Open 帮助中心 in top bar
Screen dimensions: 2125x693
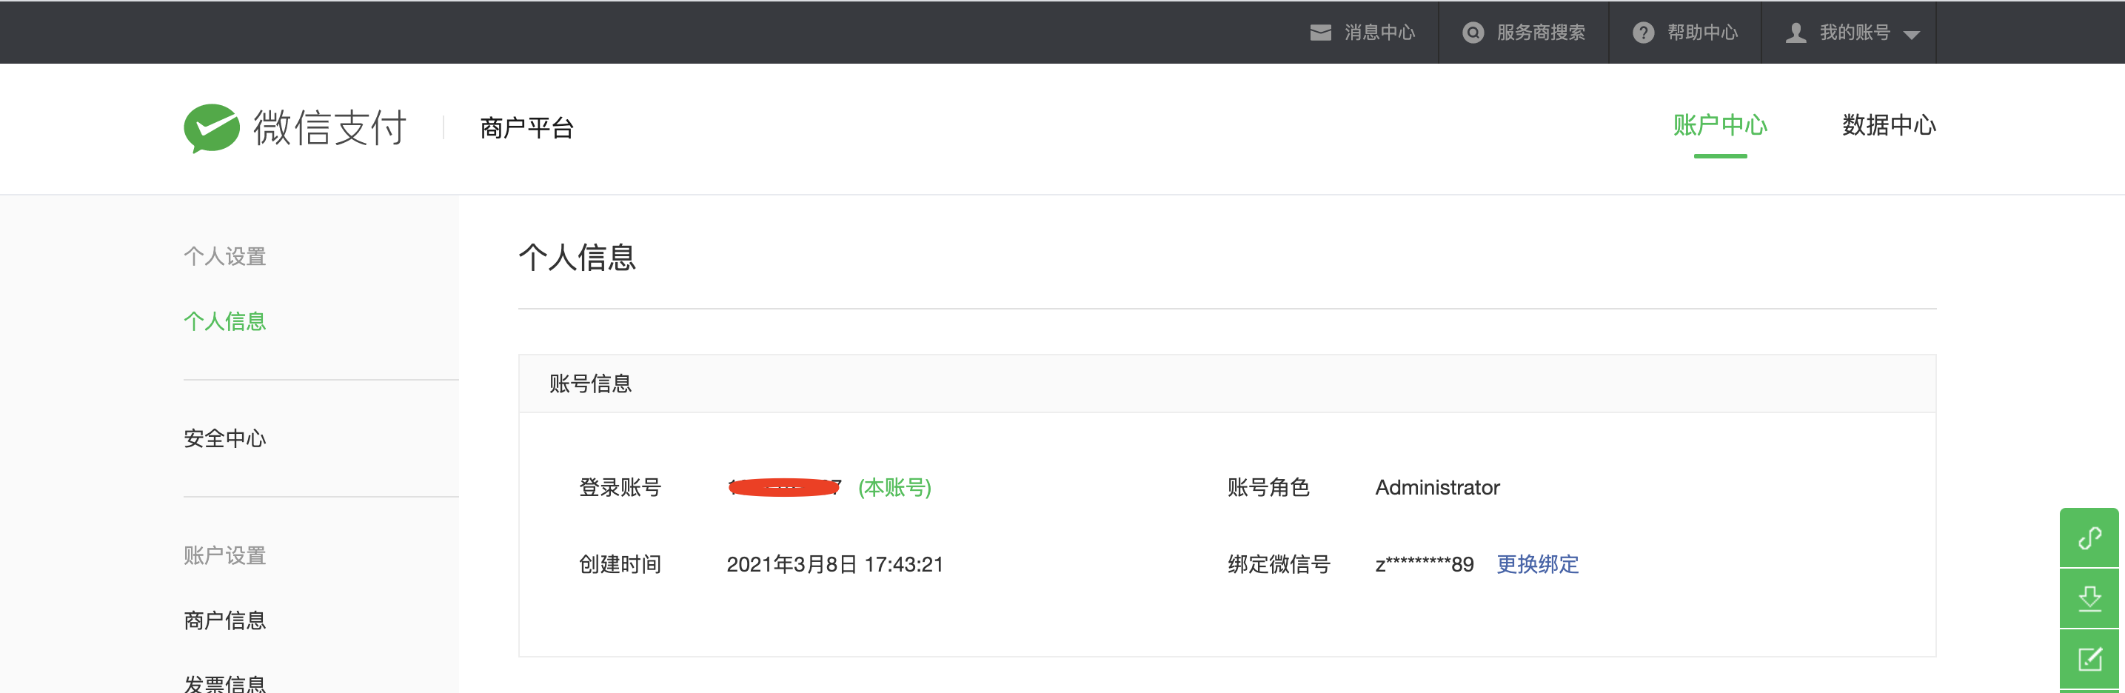pyautogui.click(x=1703, y=33)
